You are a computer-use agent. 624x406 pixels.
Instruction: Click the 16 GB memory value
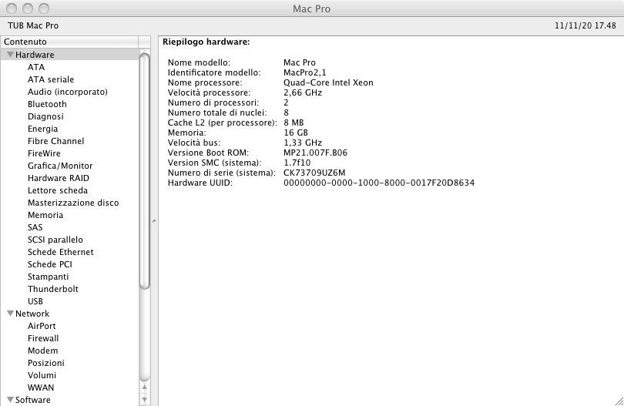click(x=296, y=133)
